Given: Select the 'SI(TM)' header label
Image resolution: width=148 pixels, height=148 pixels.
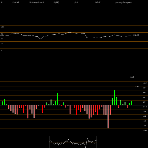Looking at the screenshot, I should (56, 2).
